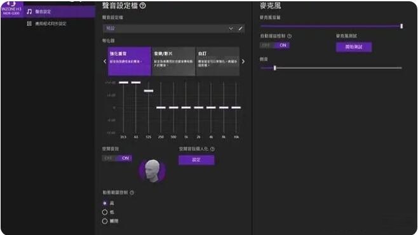Click the start microphone test button
Image resolution: width=418 pixels, height=235 pixels.
(x=354, y=47)
